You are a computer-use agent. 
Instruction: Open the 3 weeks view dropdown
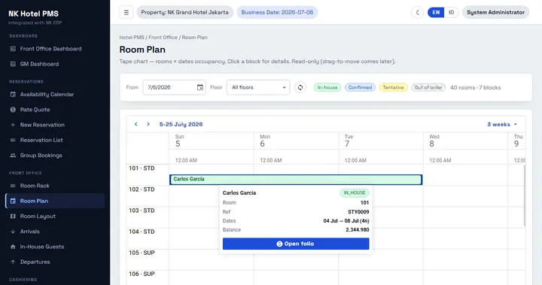point(502,124)
